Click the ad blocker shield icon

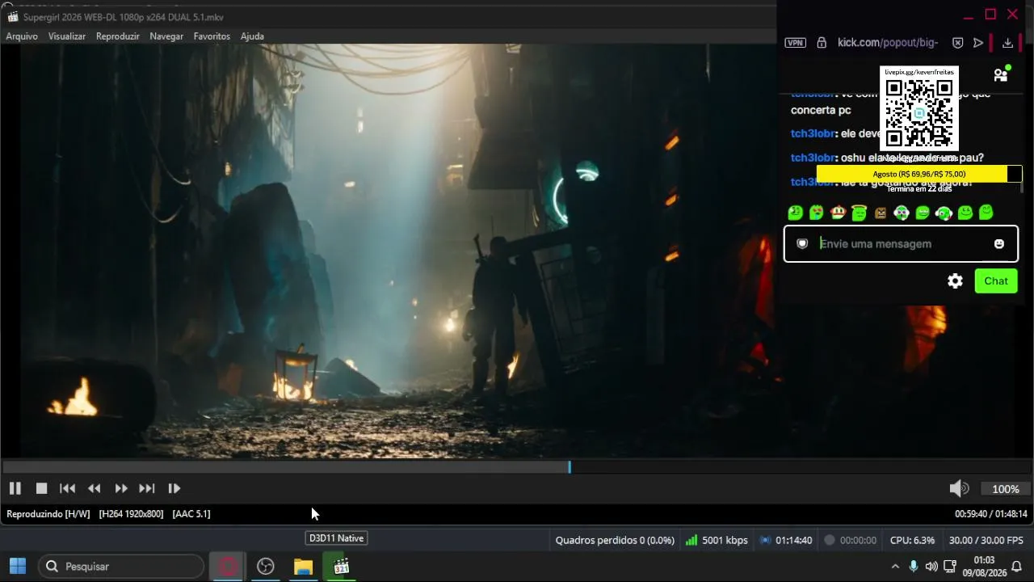(x=957, y=43)
